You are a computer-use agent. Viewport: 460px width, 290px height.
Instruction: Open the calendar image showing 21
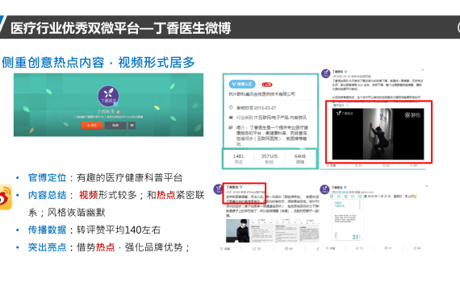coord(347,220)
